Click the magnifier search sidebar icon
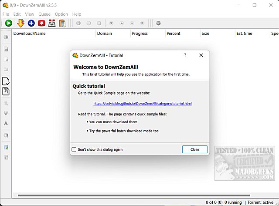This screenshot has width=279, height=206. [x=6, y=103]
